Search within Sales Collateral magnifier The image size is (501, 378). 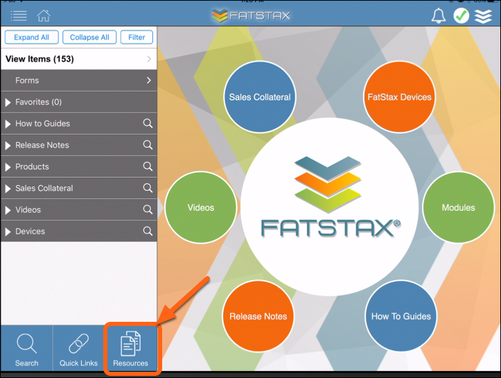pyautogui.click(x=148, y=188)
